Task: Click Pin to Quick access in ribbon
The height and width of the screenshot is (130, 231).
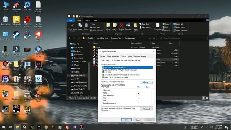Action: coord(72,27)
